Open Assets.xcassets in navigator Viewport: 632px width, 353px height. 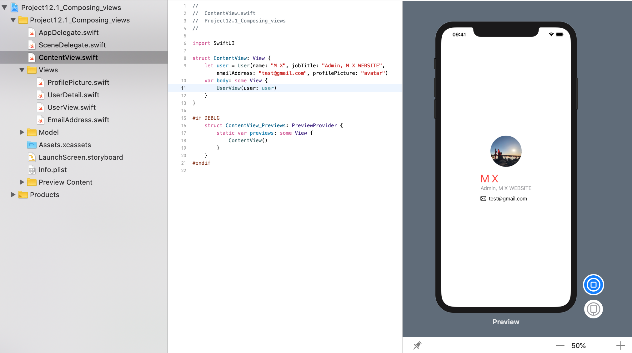click(x=64, y=145)
